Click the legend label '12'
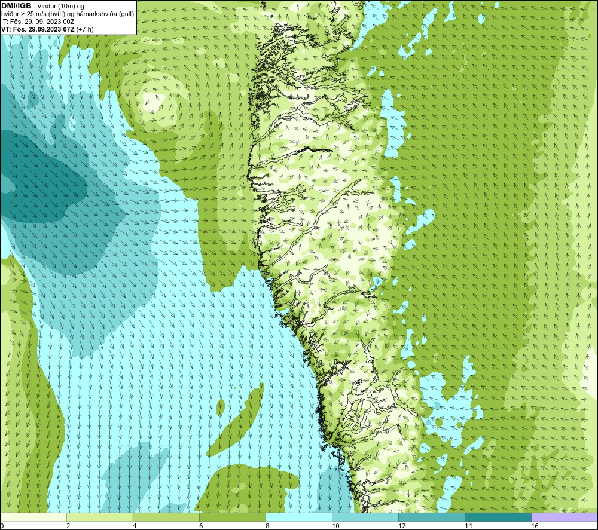Viewport: 598px width, 530px height. point(402,526)
